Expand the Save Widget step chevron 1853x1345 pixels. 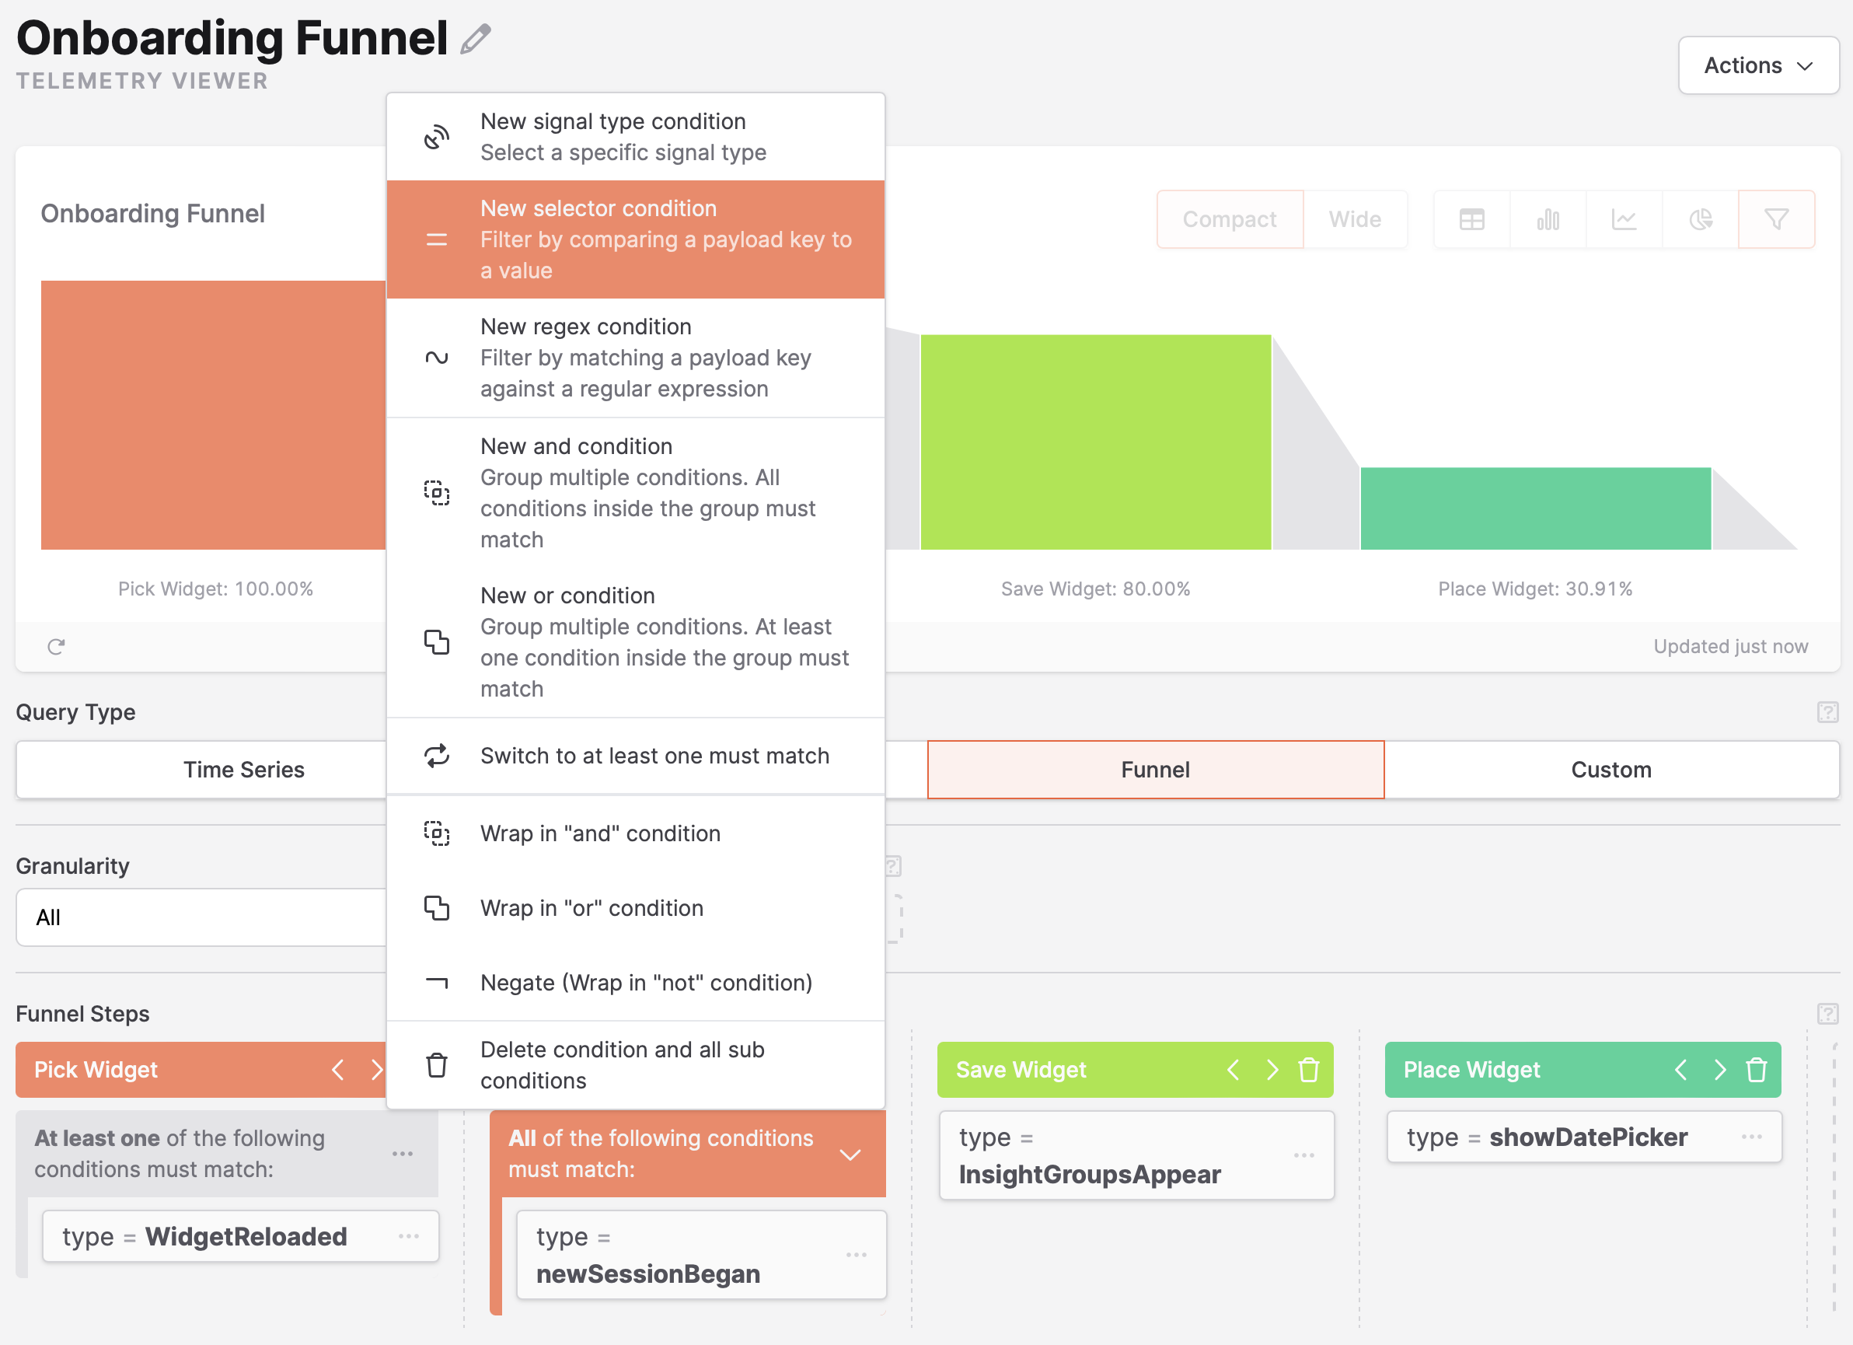(x=1272, y=1067)
